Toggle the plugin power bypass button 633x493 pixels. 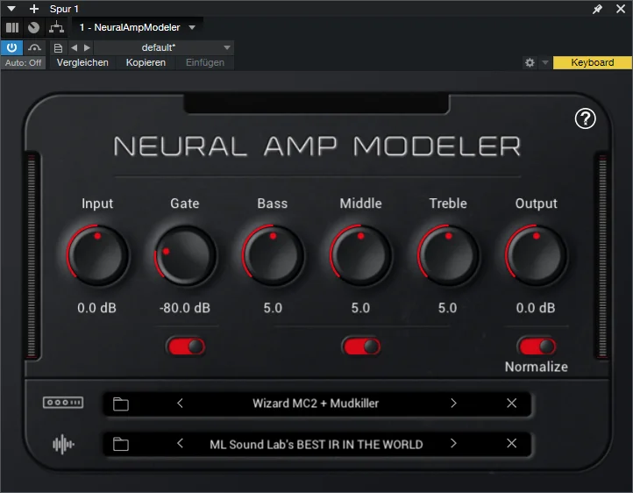pos(11,47)
